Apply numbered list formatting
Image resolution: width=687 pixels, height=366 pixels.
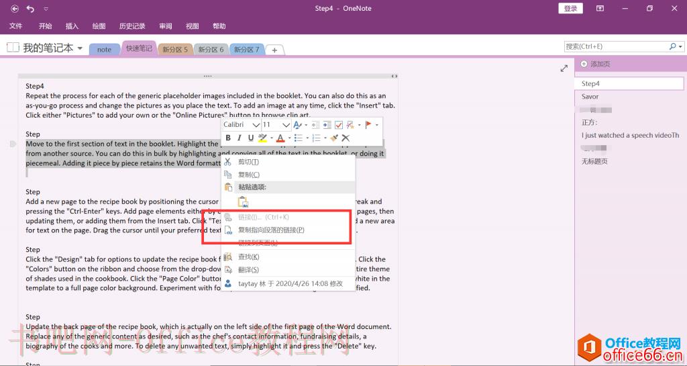317,138
